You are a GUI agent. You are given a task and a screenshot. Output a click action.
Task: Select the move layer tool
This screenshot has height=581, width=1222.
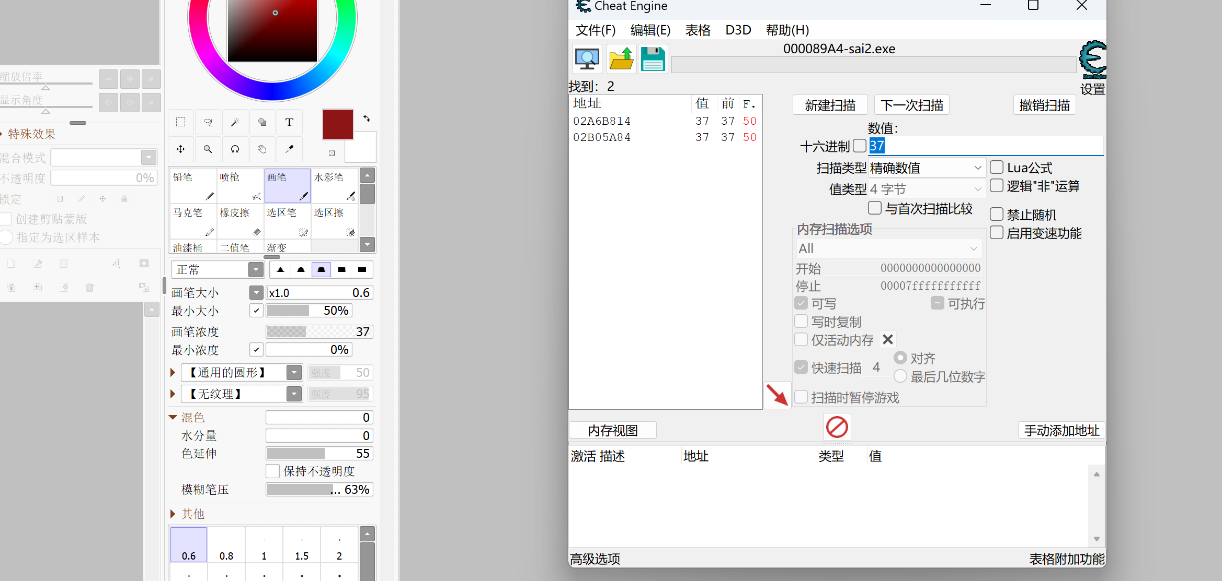pos(180,149)
